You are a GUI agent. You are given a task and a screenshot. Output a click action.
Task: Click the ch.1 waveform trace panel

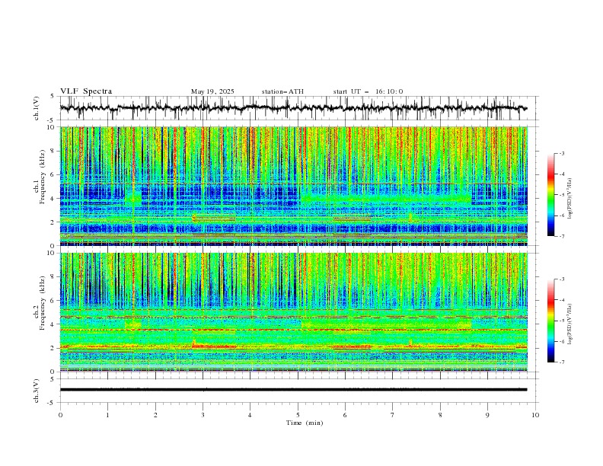point(298,108)
